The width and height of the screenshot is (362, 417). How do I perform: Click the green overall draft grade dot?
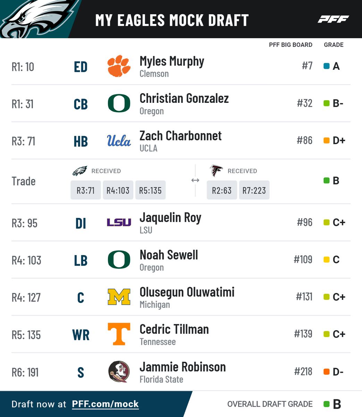326,404
